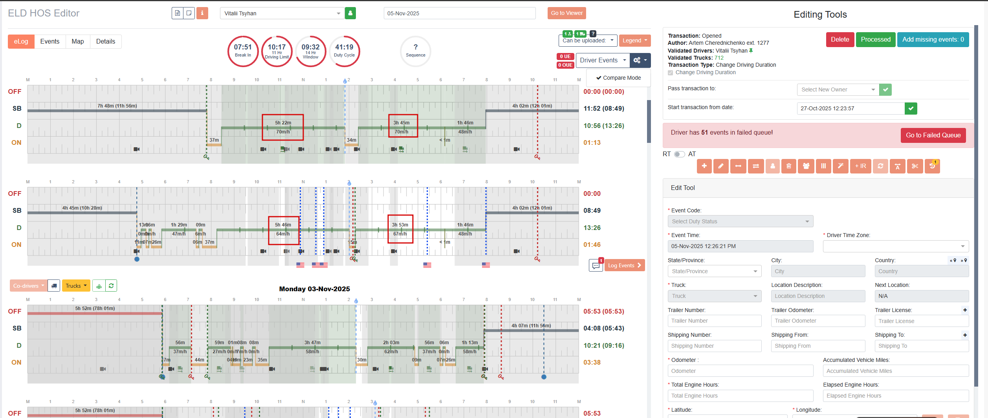Switch to the Details tab
Image resolution: width=988 pixels, height=418 pixels.
coord(106,42)
